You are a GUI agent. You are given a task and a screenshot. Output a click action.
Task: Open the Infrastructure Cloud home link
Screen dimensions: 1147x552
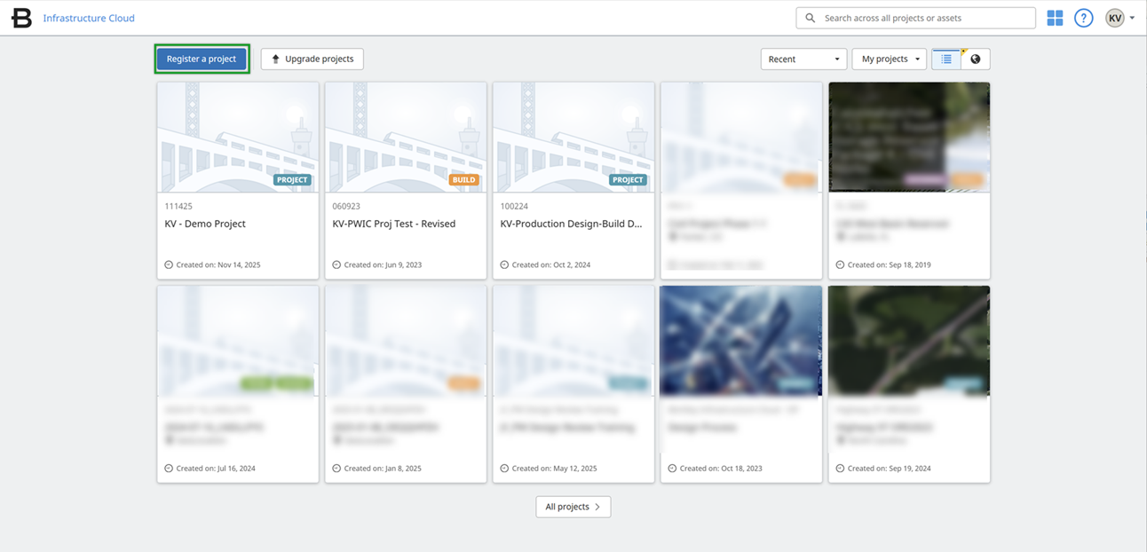[x=89, y=18]
